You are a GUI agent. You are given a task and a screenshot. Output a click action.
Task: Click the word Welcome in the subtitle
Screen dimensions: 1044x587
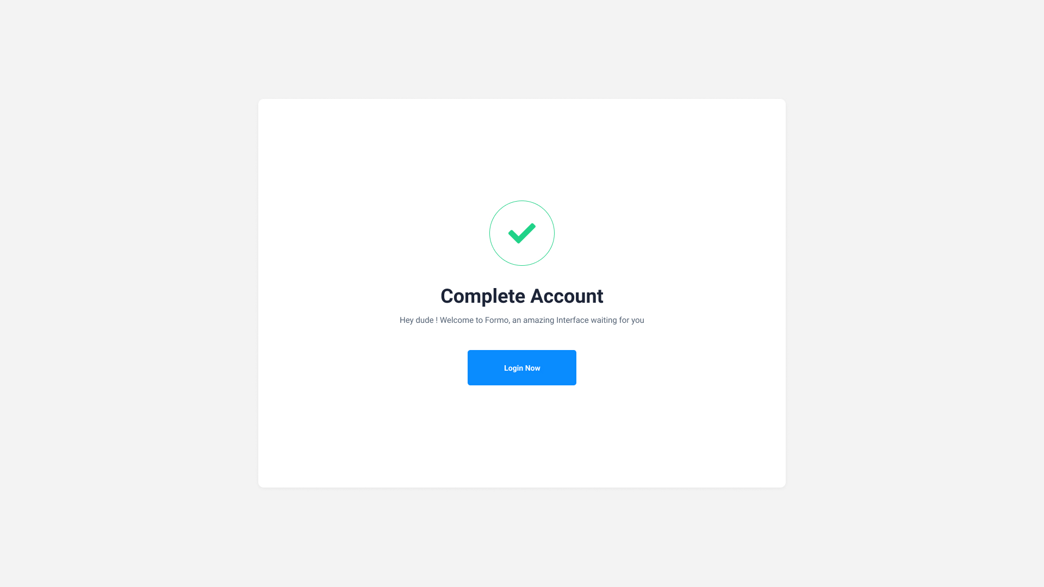tap(461, 320)
